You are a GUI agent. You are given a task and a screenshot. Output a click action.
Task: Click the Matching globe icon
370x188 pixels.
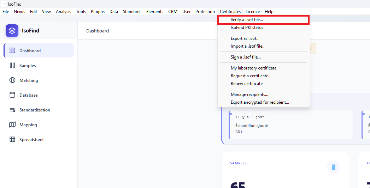tap(12, 80)
